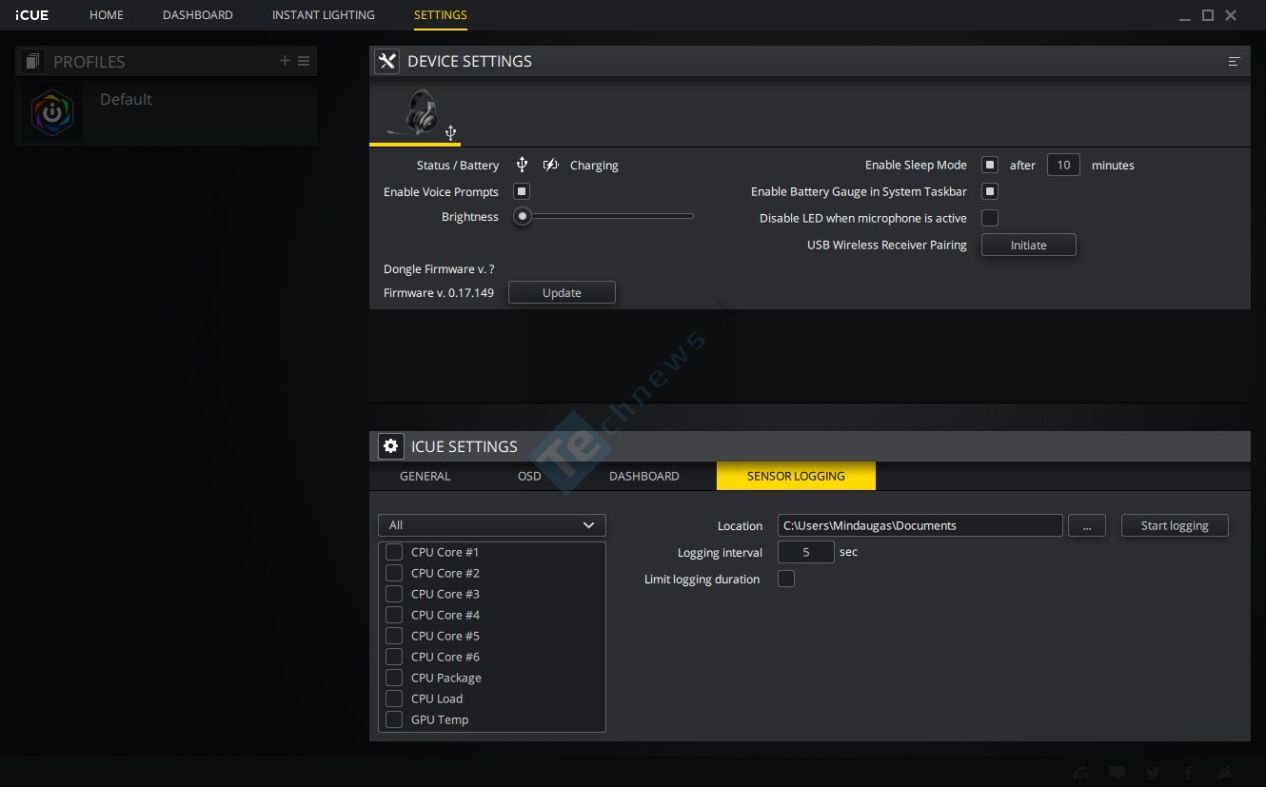The width and height of the screenshot is (1266, 787).
Task: Expand the All sensor filter dropdown
Action: (x=492, y=525)
